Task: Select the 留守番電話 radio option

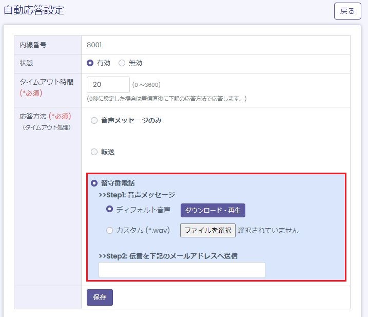Action: [x=94, y=183]
